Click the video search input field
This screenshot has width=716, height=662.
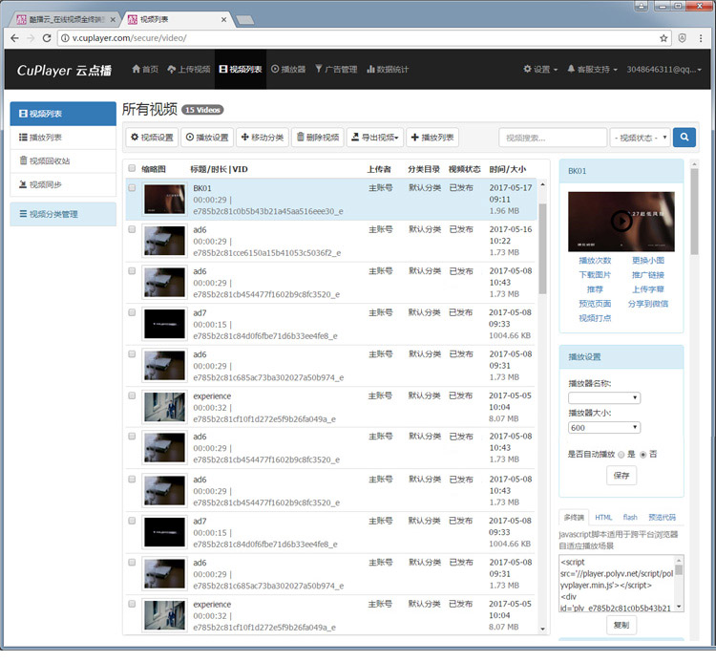552,138
